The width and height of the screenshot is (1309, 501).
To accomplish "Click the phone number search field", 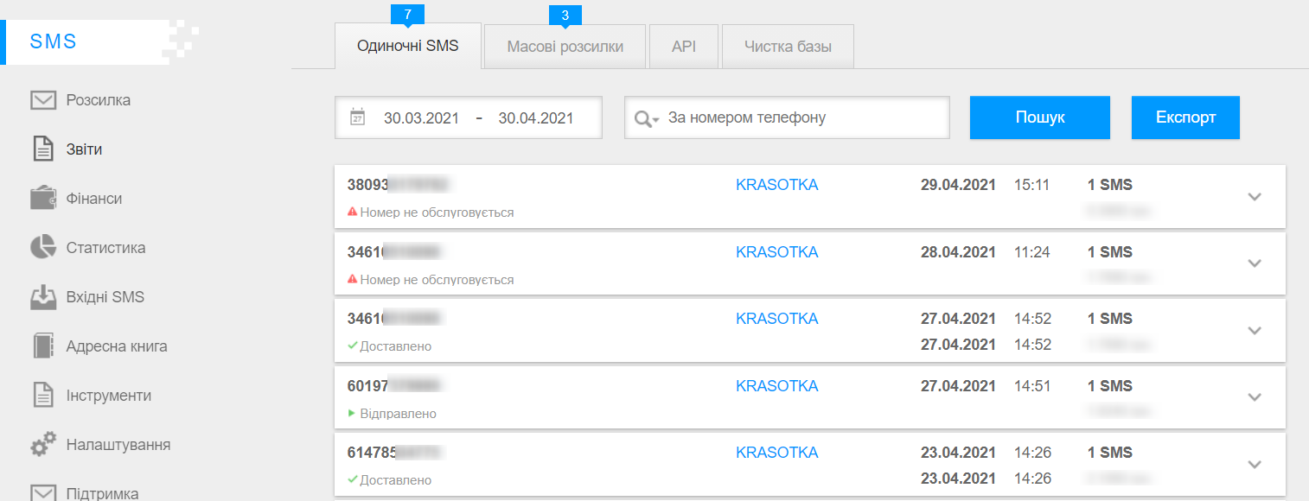I will (787, 117).
